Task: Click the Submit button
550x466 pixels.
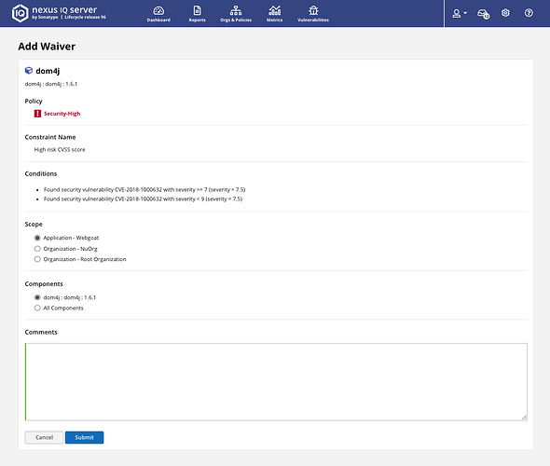Action: point(84,437)
